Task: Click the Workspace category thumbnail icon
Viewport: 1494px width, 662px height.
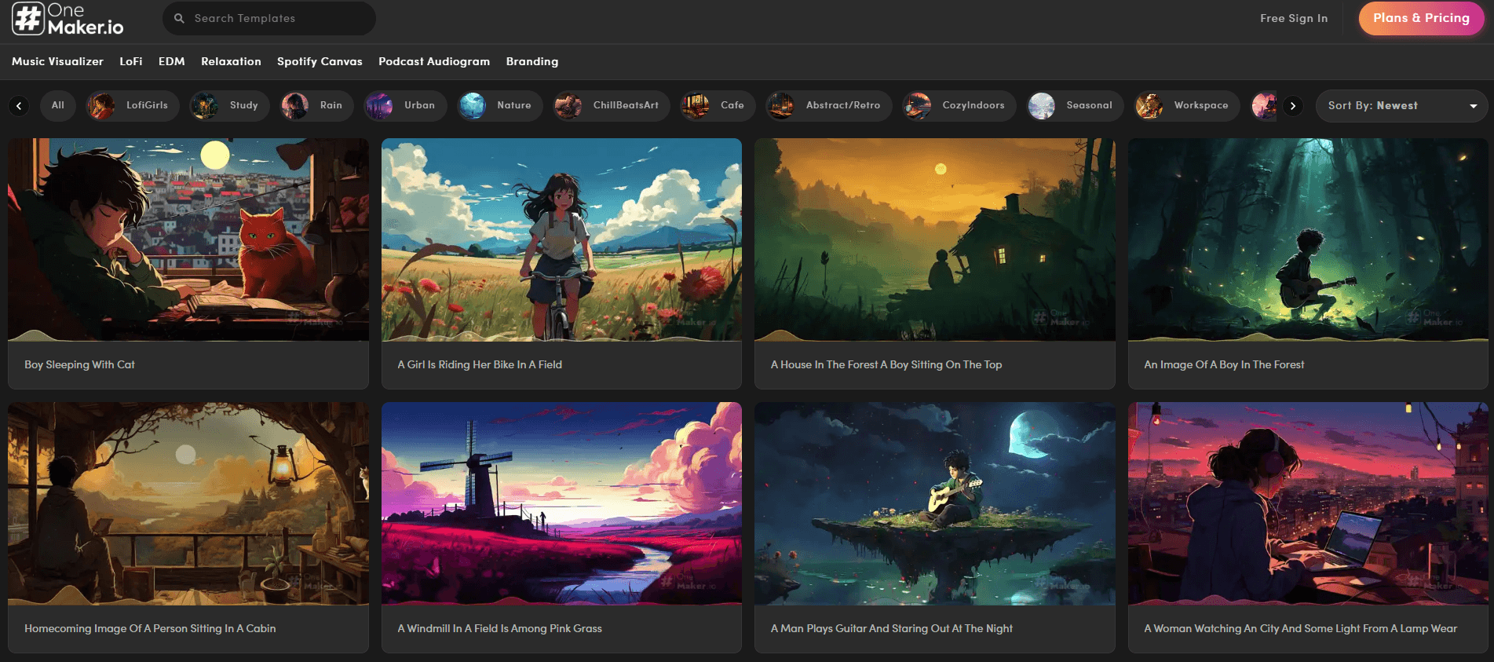Action: [x=1149, y=105]
